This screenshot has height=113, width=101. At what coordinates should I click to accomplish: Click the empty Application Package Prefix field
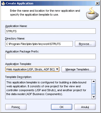click(50, 57)
